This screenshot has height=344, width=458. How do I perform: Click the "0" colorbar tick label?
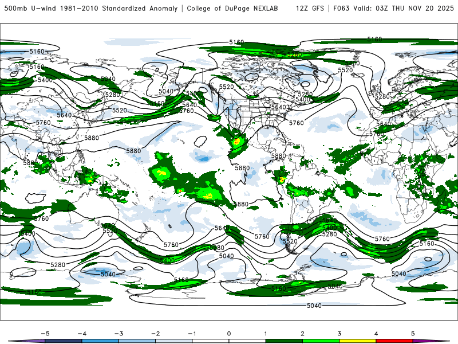point(228,334)
